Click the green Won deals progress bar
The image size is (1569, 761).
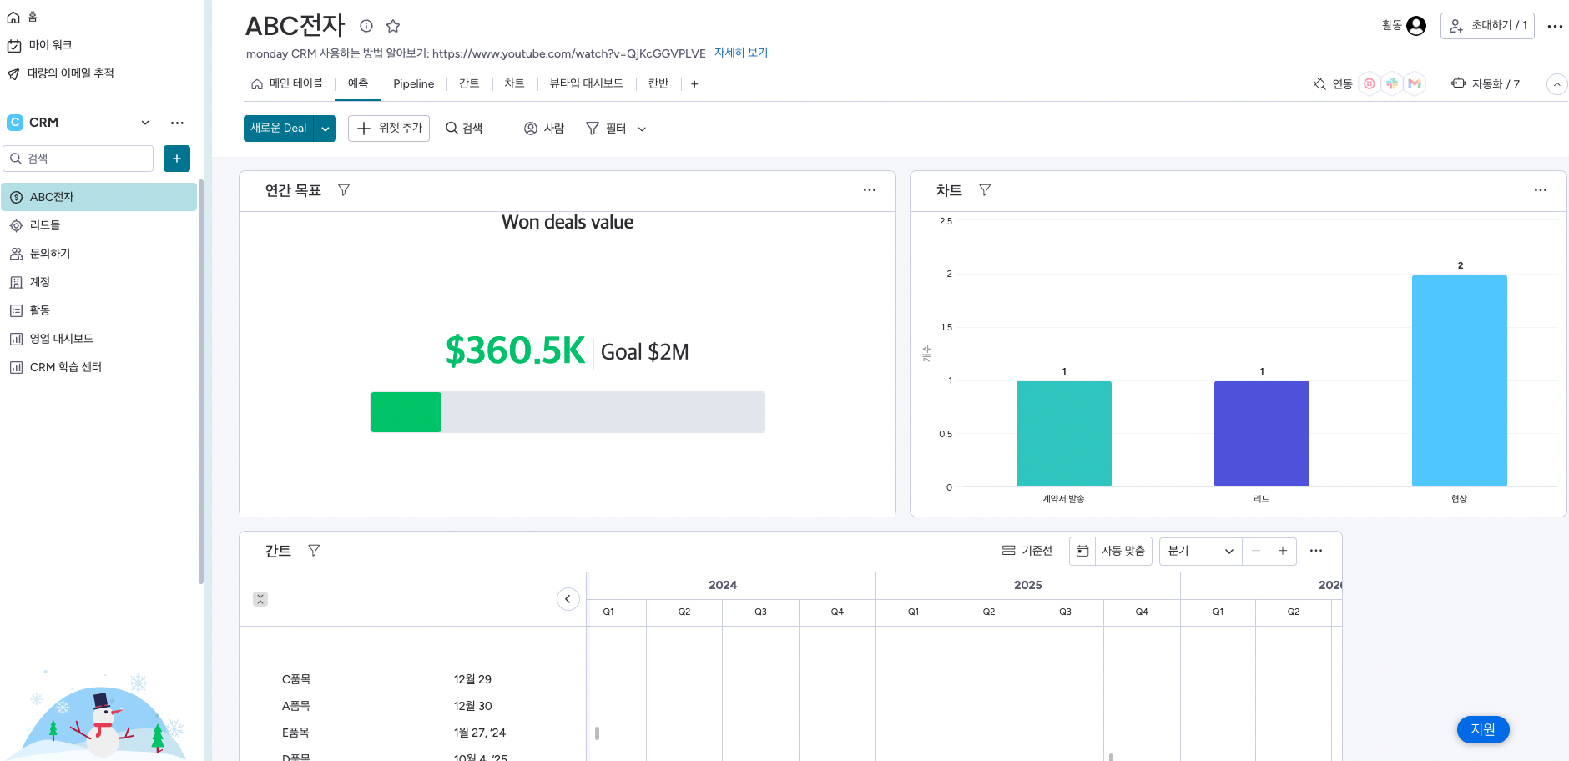pos(406,412)
